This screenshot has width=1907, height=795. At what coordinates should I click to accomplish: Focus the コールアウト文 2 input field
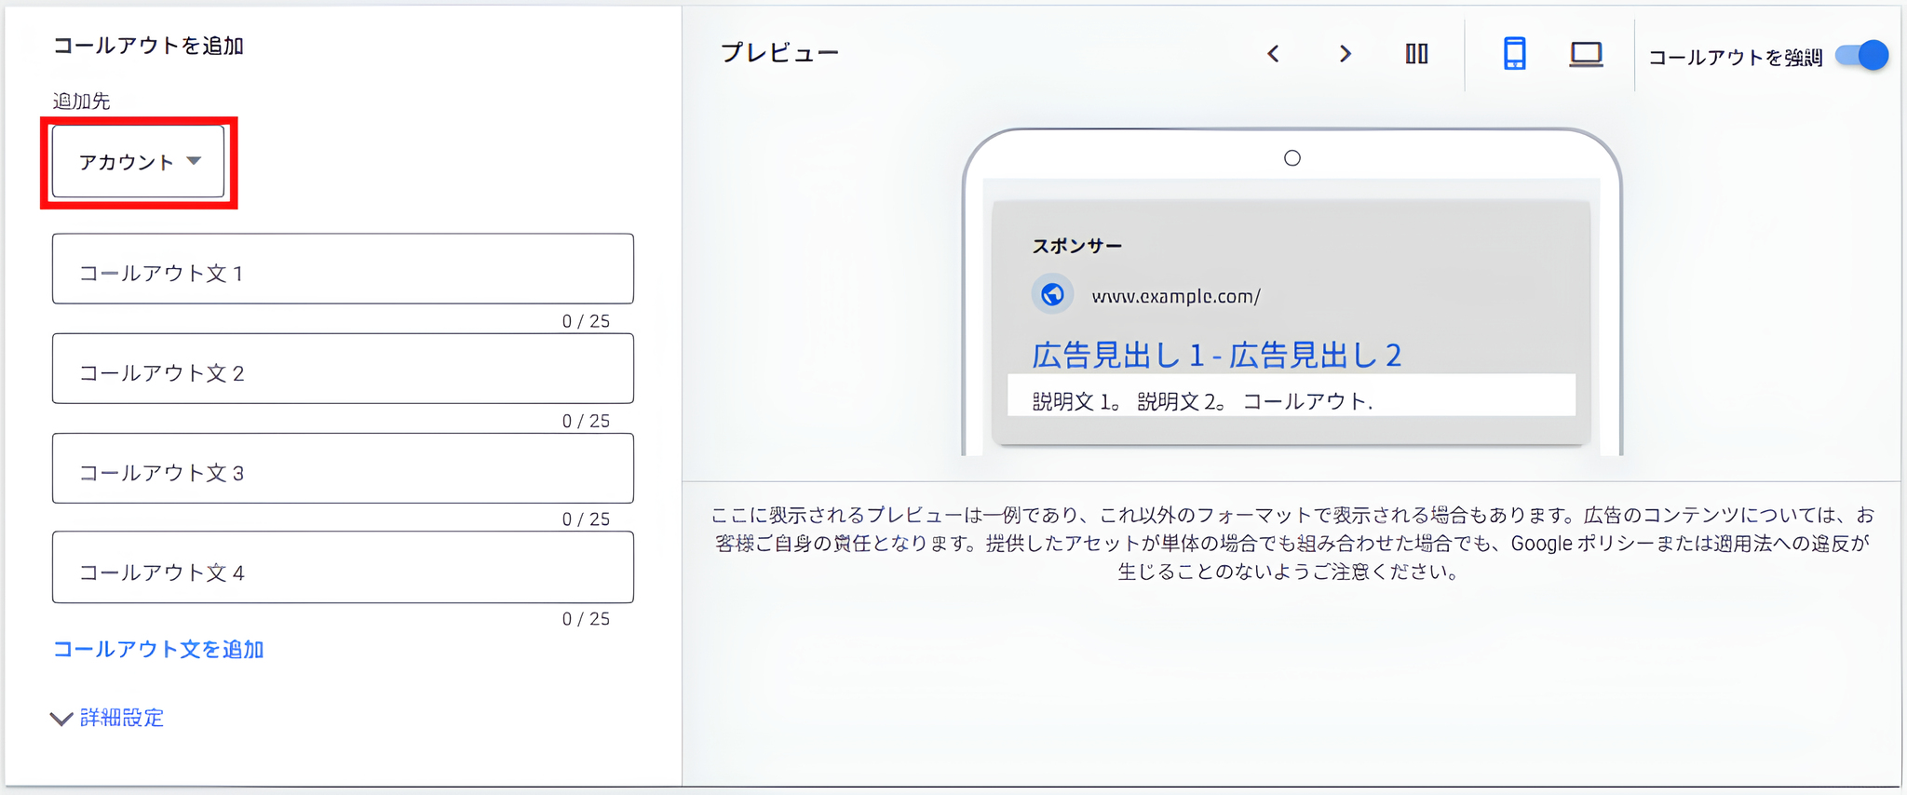(x=343, y=369)
